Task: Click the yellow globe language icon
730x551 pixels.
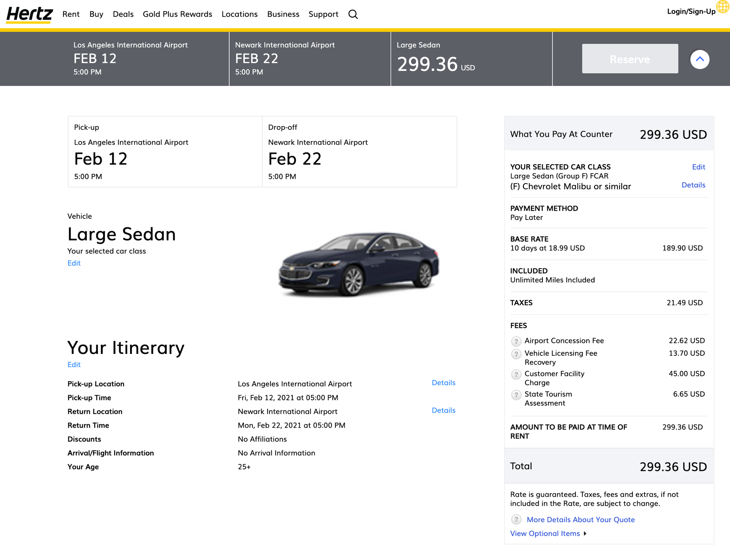Action: pyautogui.click(x=721, y=7)
